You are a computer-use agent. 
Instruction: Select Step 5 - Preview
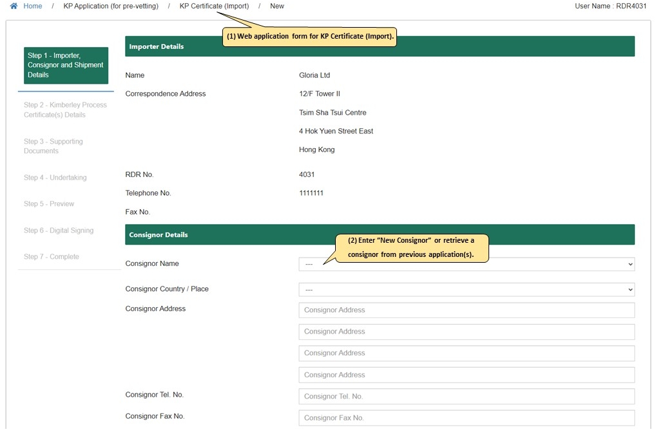49,203
